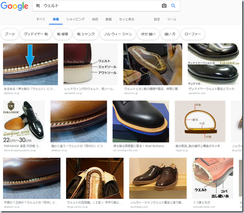Click the Google logo
244x213 pixels.
pyautogui.click(x=14, y=6)
